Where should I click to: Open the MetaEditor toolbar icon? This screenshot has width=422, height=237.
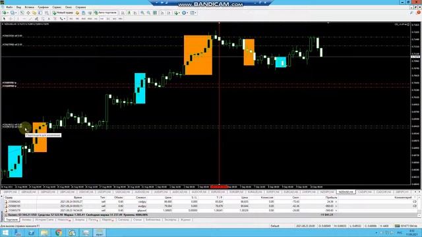[x=77, y=13]
